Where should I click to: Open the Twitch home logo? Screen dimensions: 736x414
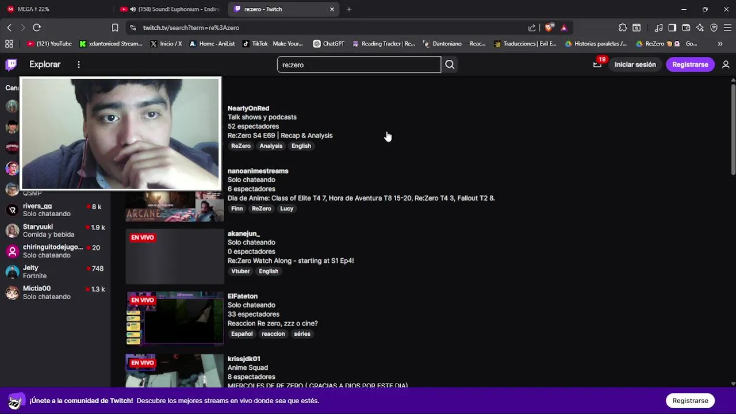(x=11, y=64)
